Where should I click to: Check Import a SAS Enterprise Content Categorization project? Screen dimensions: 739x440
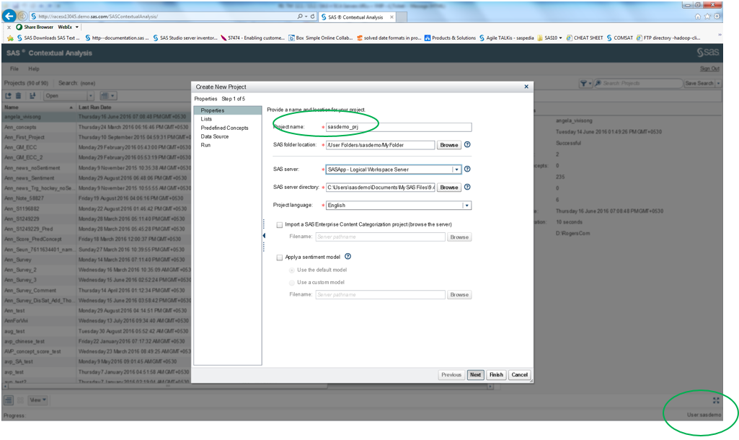coord(280,225)
